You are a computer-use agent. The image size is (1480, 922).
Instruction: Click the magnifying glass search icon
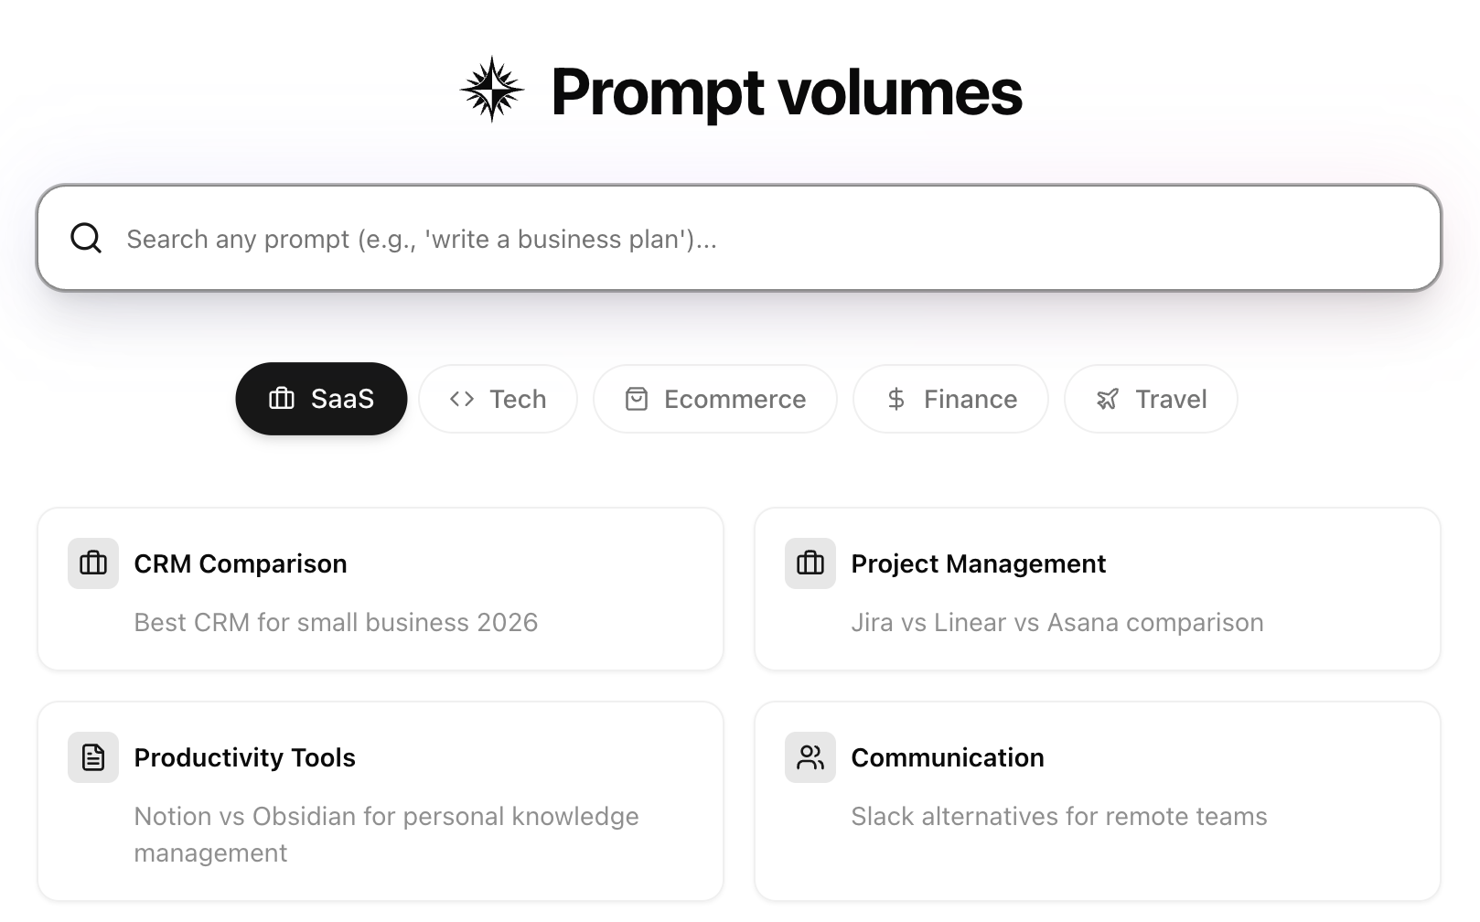pos(85,237)
